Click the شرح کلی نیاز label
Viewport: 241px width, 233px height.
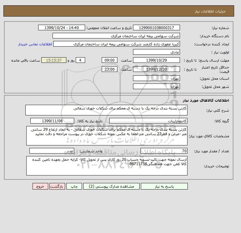pyautogui.click(x=218, y=110)
